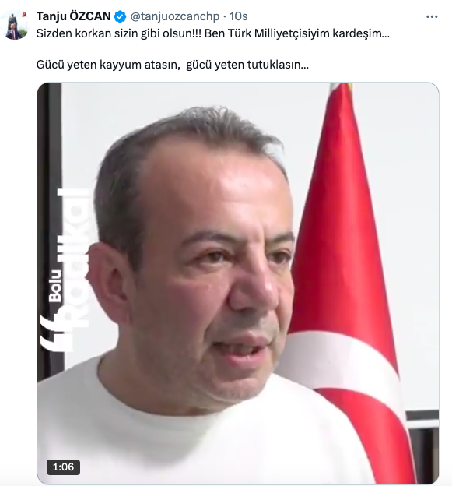Open the three-dot more options menu
The height and width of the screenshot is (486, 452).
click(x=432, y=16)
